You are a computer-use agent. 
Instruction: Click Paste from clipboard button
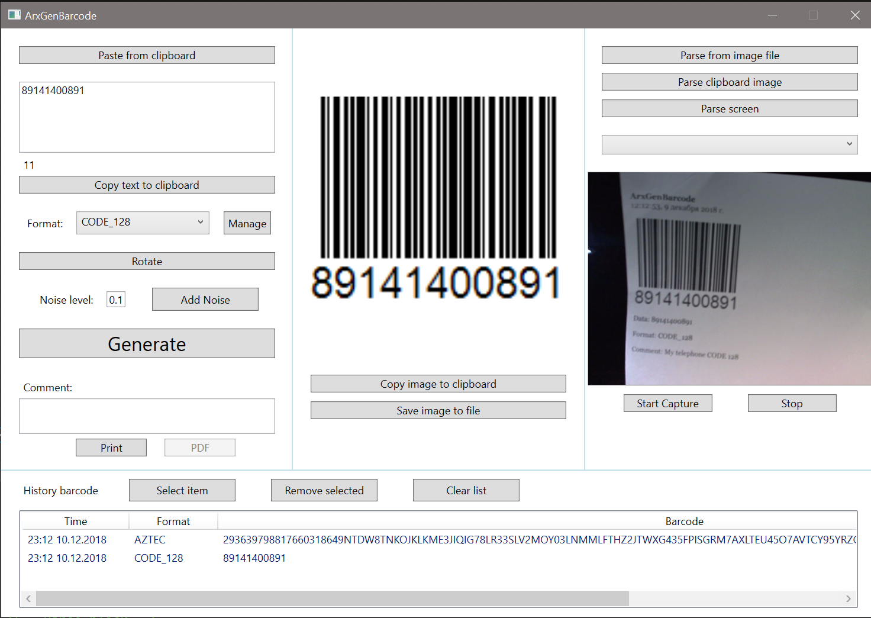click(147, 55)
